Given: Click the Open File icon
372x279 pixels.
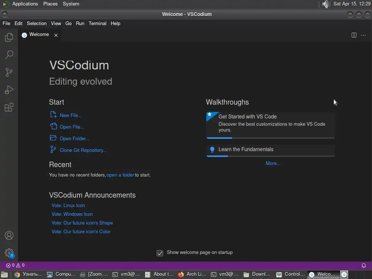Looking at the screenshot, I should click(x=53, y=126).
